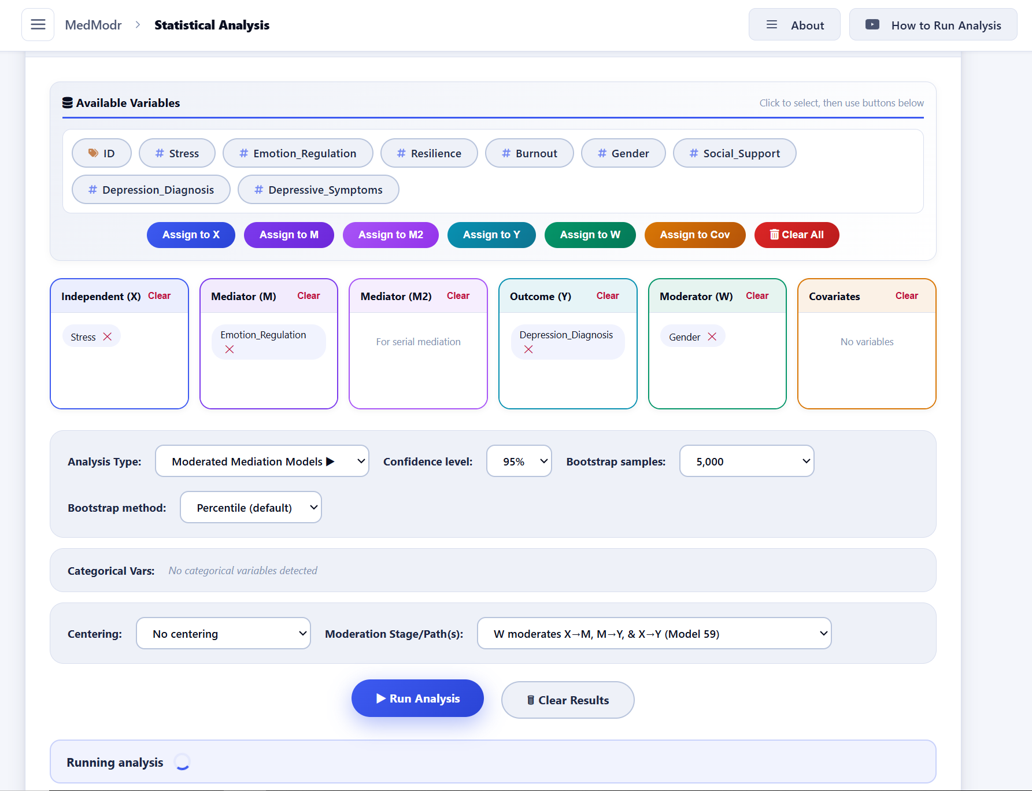The image size is (1032, 791).
Task: Open the How to Run Analysis video
Action: tap(933, 25)
